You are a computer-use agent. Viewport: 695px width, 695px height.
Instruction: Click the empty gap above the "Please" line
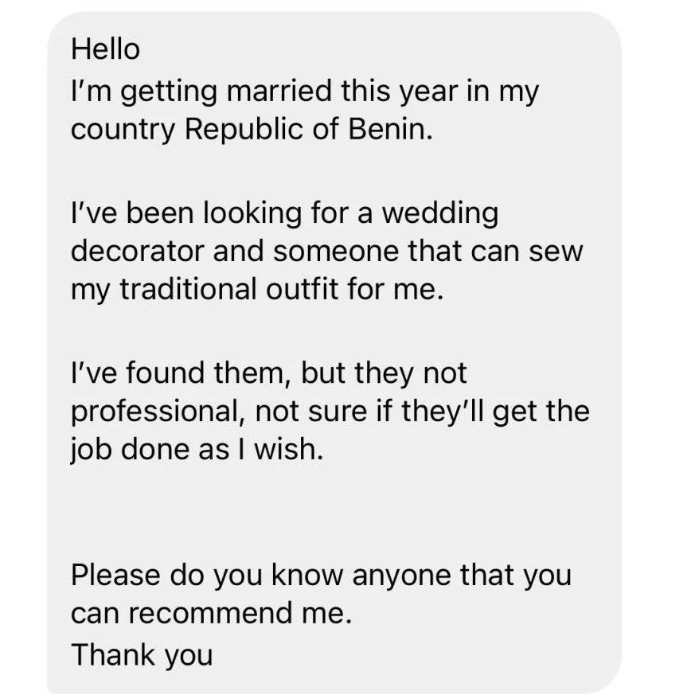click(318, 513)
